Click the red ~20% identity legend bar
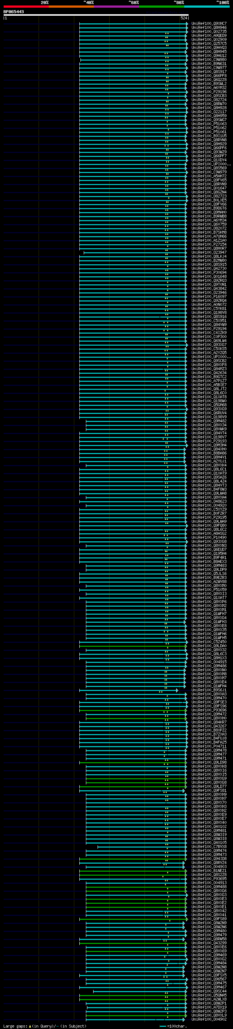Screen dimensions: 233x1029 pyautogui.click(x=26, y=7)
